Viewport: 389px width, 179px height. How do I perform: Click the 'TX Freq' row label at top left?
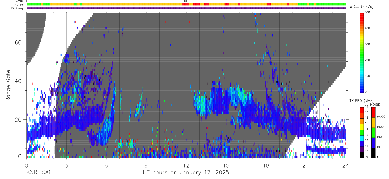pyautogui.click(x=17, y=8)
